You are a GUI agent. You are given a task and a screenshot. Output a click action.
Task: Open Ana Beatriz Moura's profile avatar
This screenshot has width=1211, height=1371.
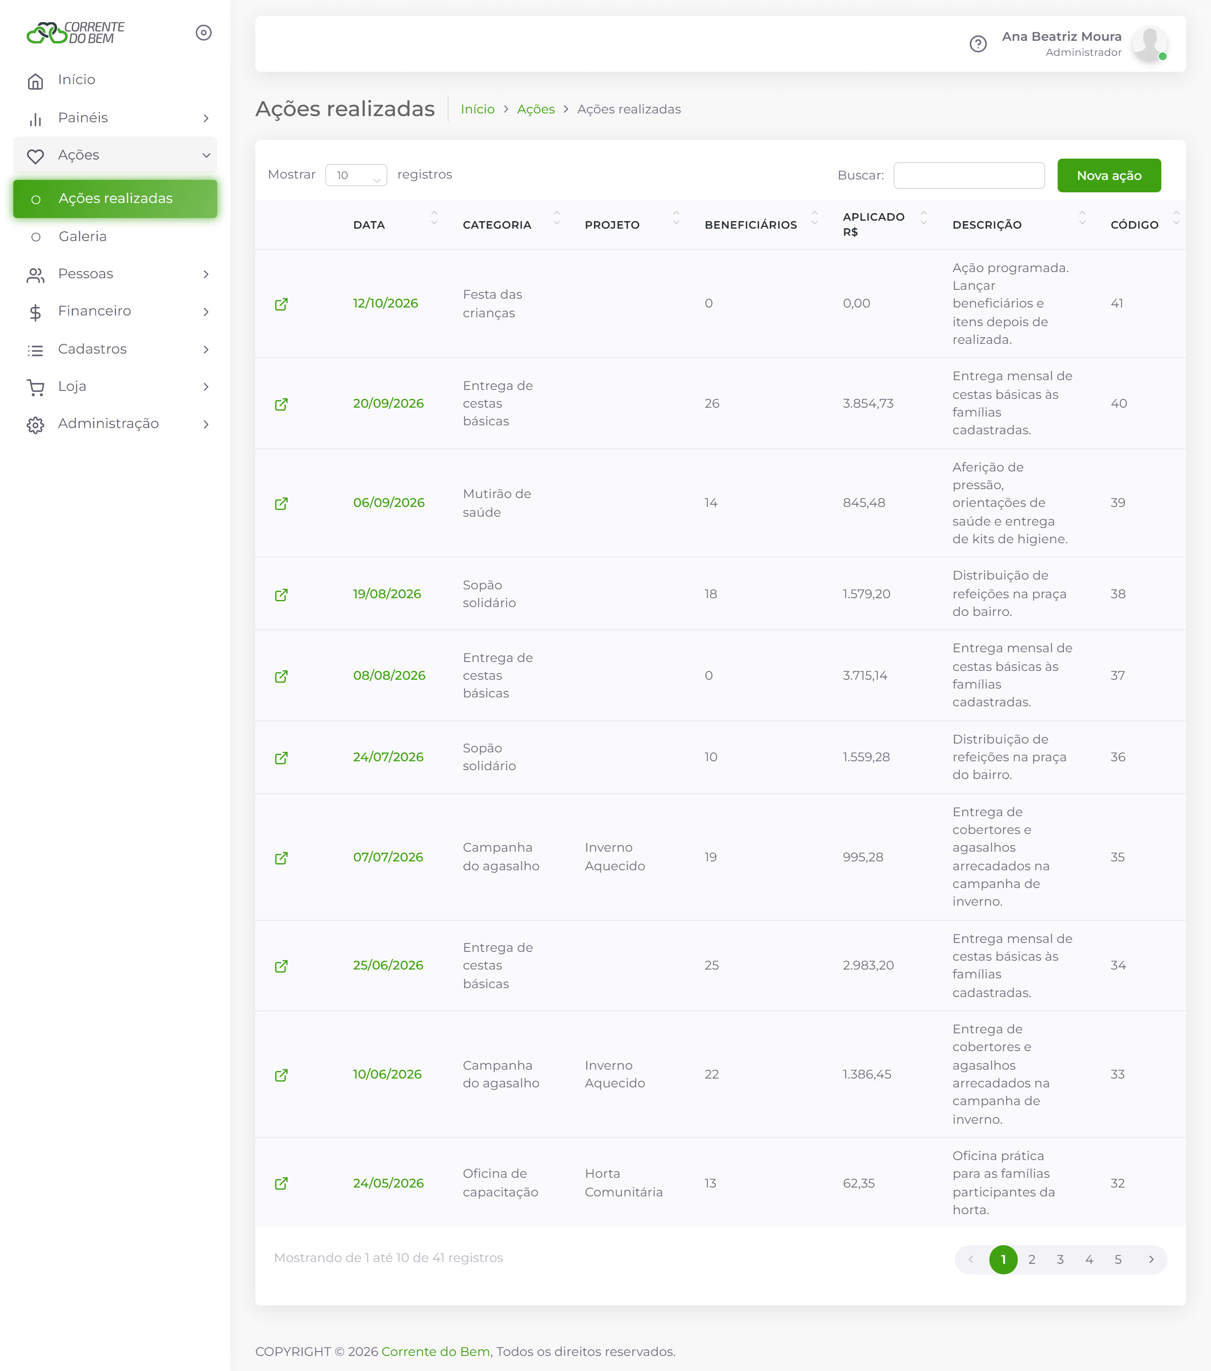tap(1149, 44)
